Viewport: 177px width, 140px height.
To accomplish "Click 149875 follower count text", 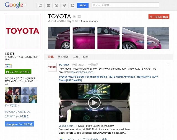I will coord(9,54).
